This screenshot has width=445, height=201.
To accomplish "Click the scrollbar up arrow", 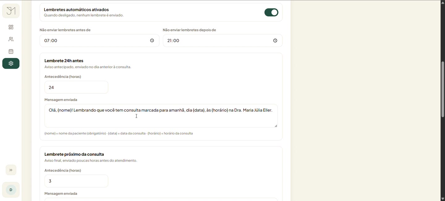I will coord(443,2).
